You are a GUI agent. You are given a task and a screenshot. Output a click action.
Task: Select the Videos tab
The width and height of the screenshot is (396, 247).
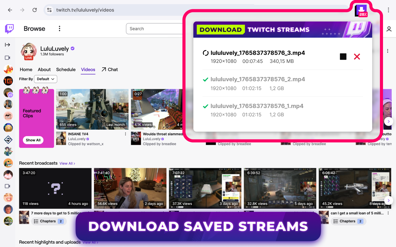(x=88, y=69)
